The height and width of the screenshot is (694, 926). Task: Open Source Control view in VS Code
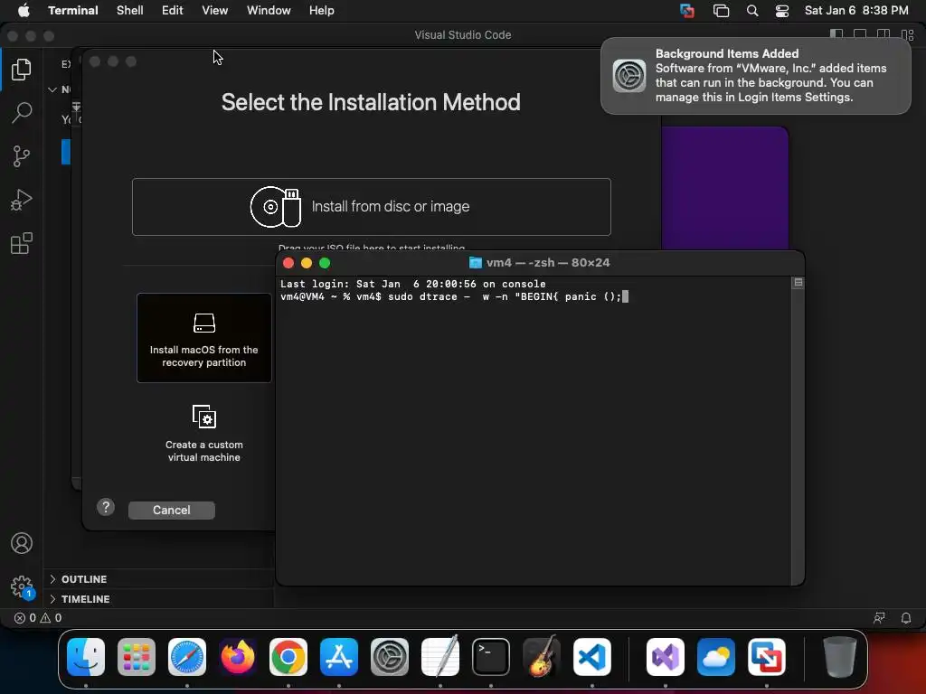click(x=22, y=156)
